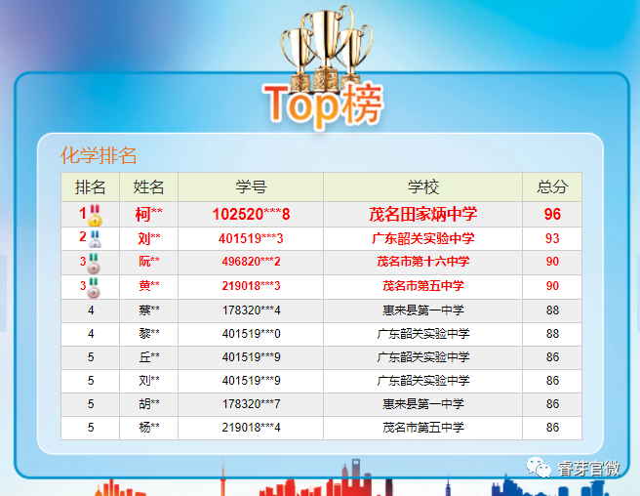Click the 睿芽官微 account label
Image resolution: width=640 pixels, height=496 pixels.
[588, 469]
